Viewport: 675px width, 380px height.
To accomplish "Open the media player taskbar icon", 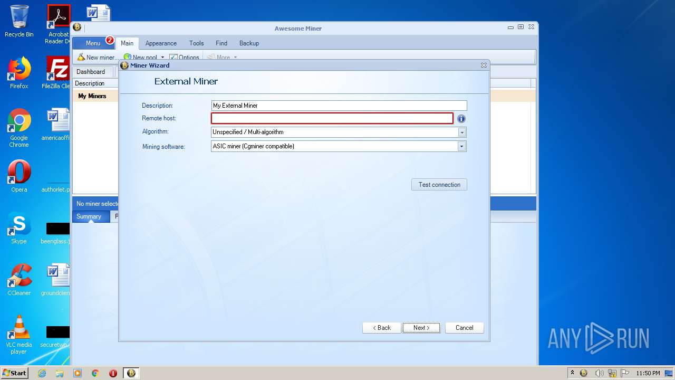I will coord(78,373).
